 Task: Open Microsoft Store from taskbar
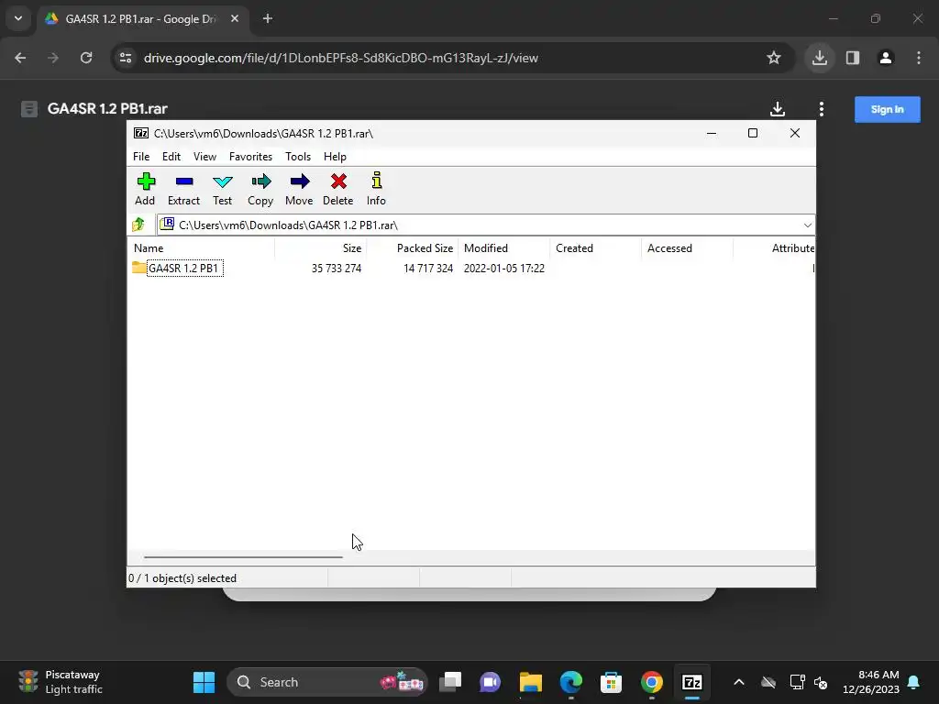pos(611,682)
